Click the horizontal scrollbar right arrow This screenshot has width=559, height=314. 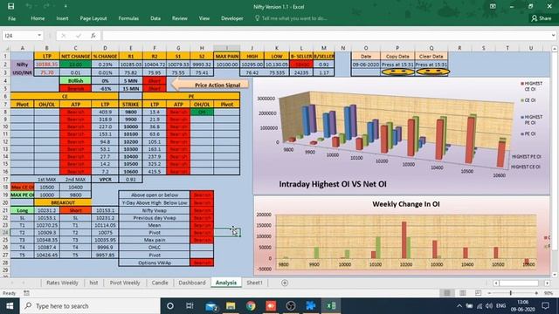tap(548, 283)
